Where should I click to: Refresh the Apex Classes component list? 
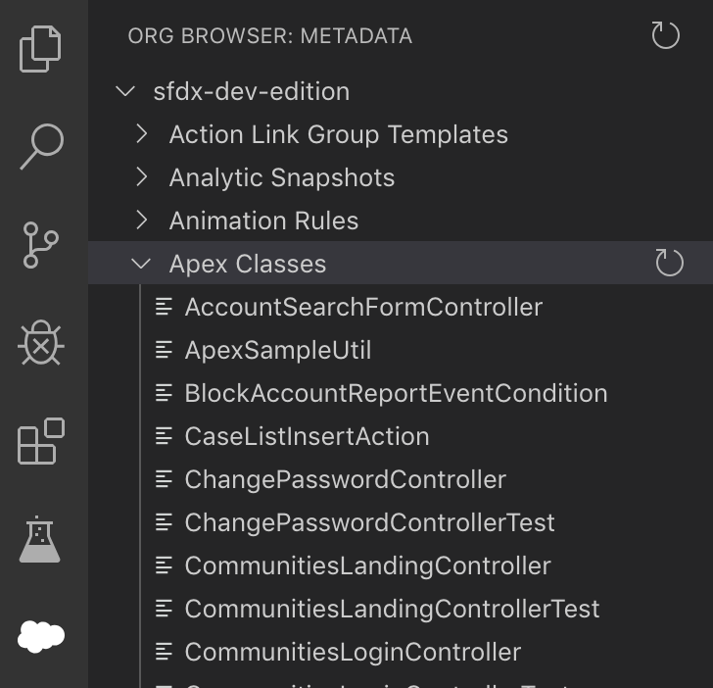tap(669, 263)
